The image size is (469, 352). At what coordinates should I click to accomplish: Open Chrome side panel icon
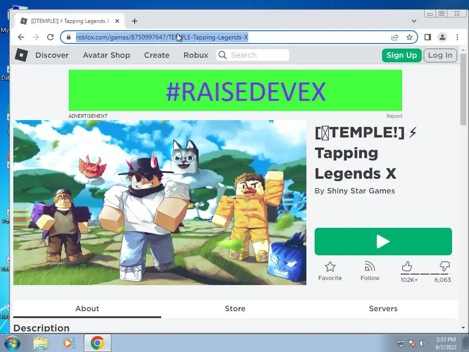coord(428,37)
